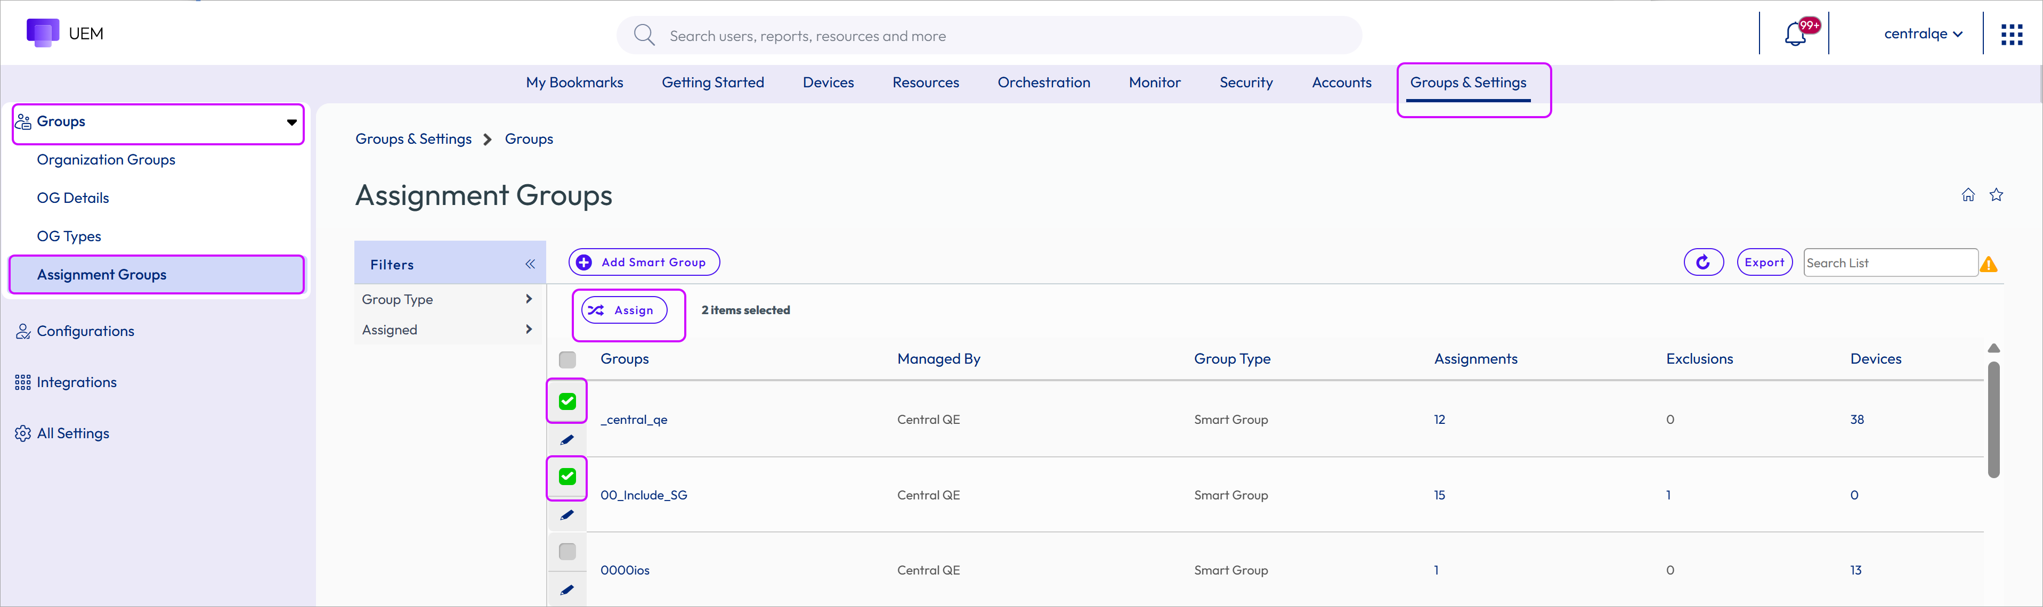Uncheck the _central_qe row checkbox

(567, 401)
